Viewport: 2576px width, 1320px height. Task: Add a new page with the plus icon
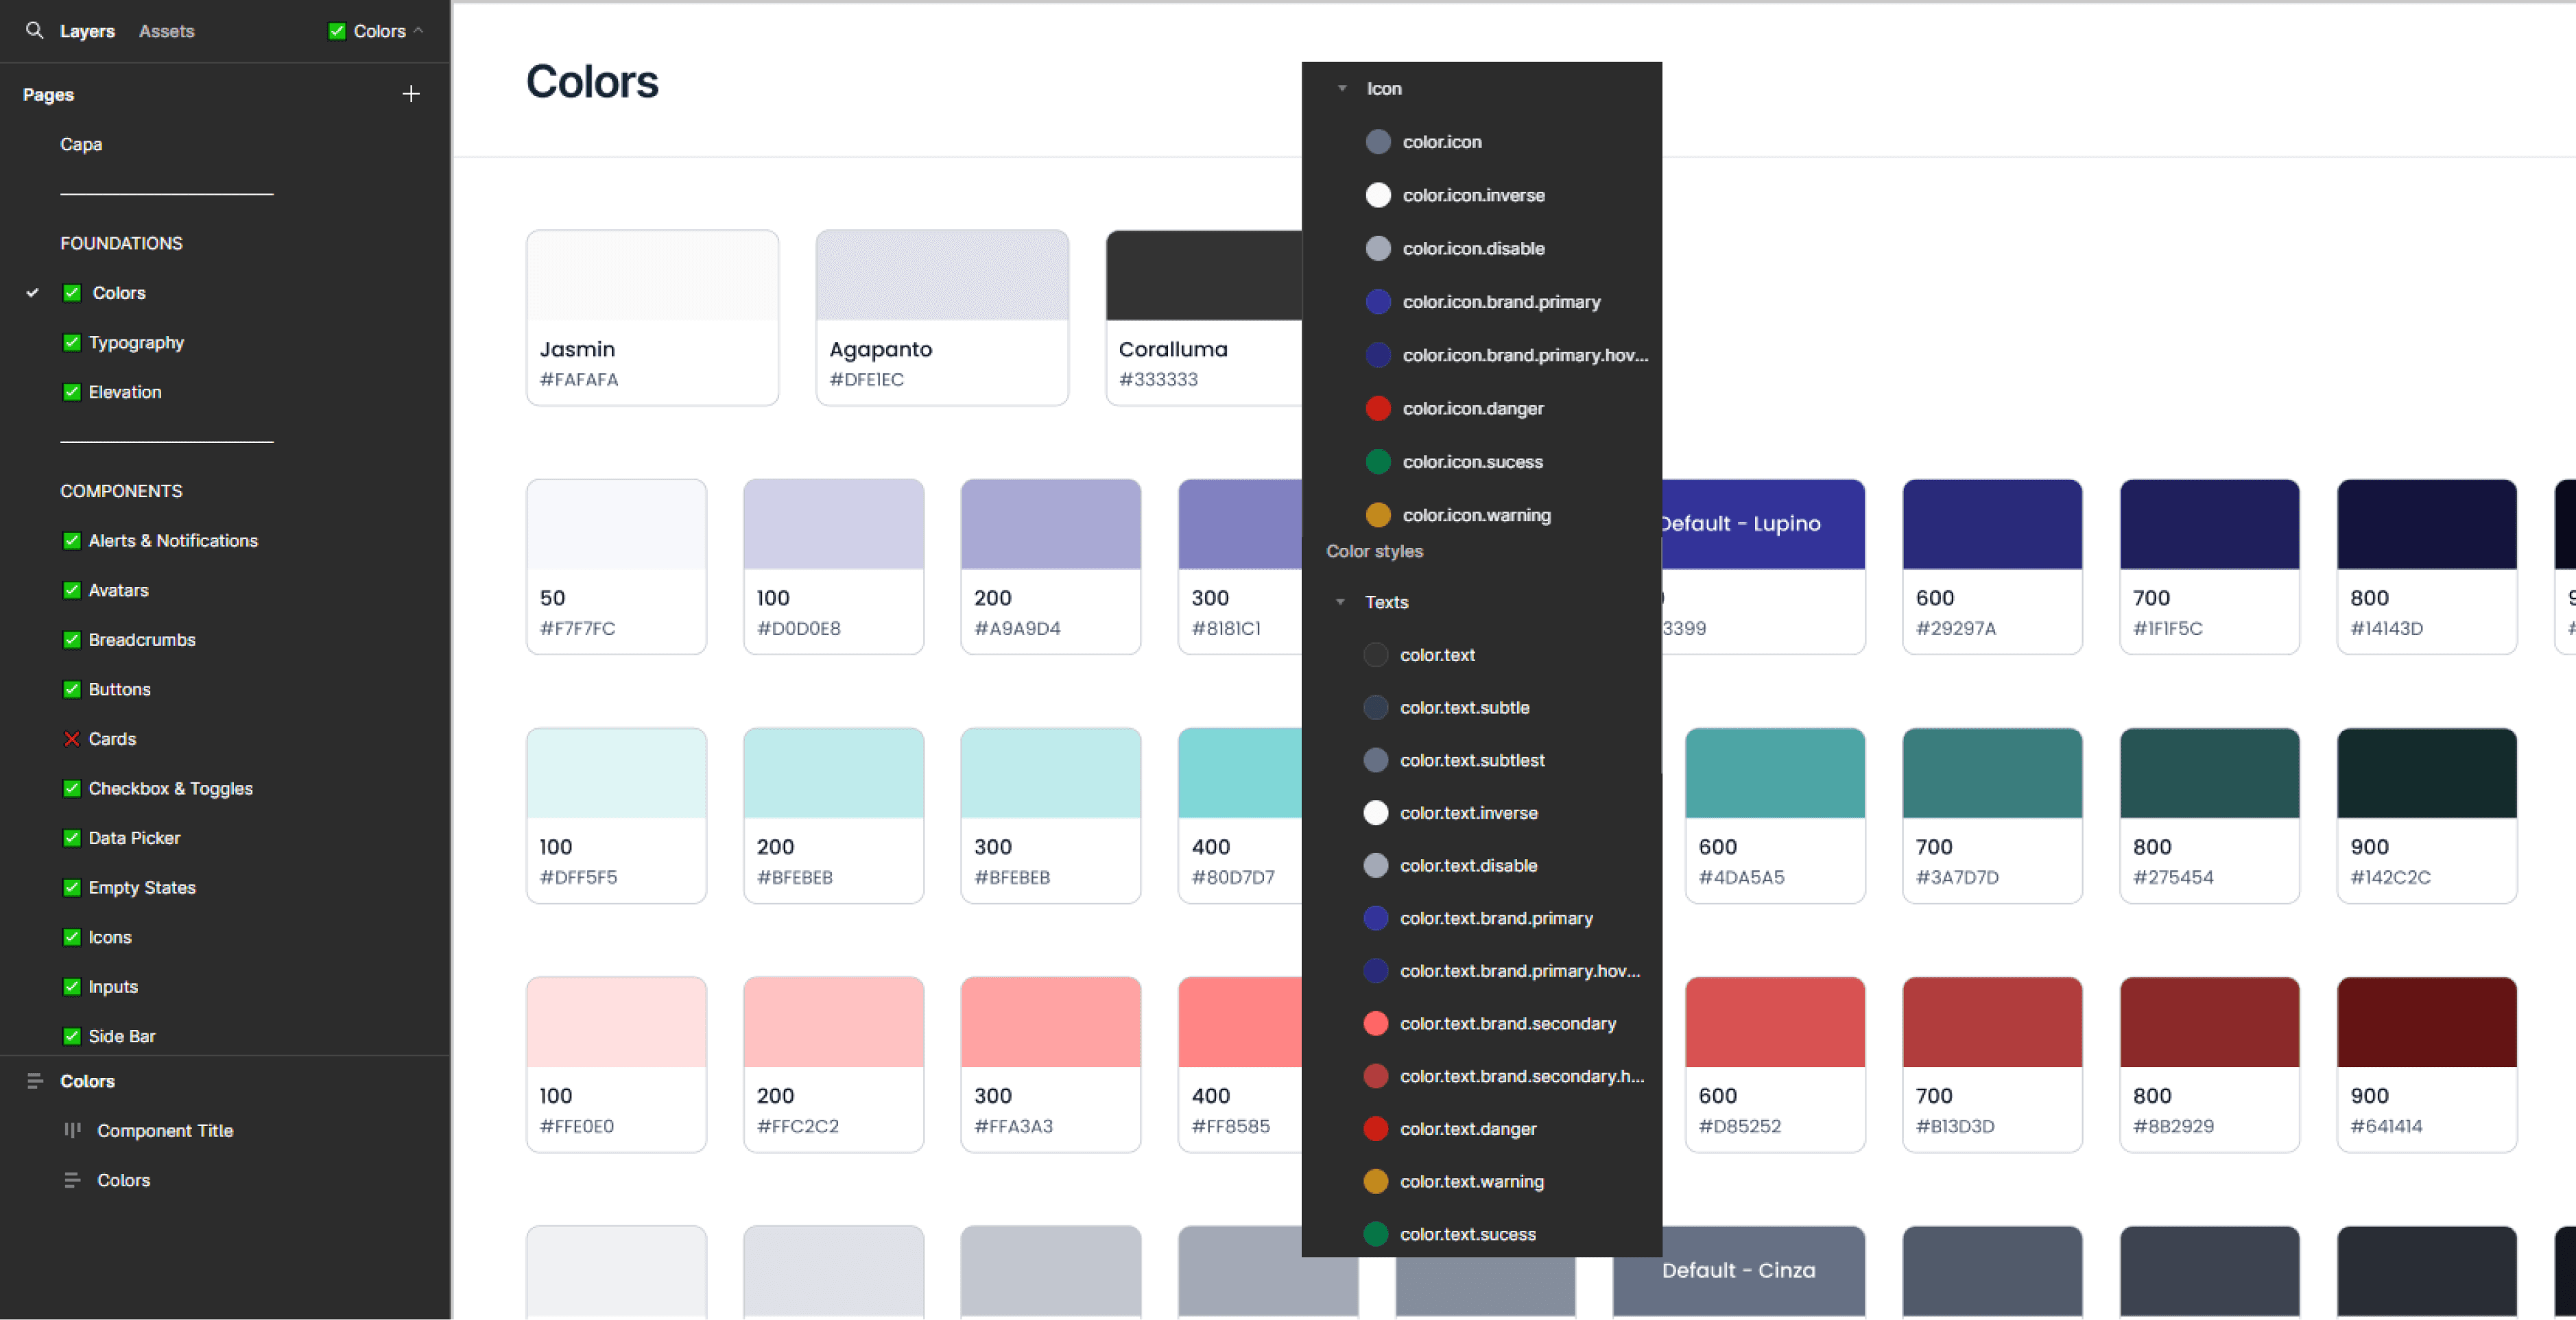click(x=411, y=94)
